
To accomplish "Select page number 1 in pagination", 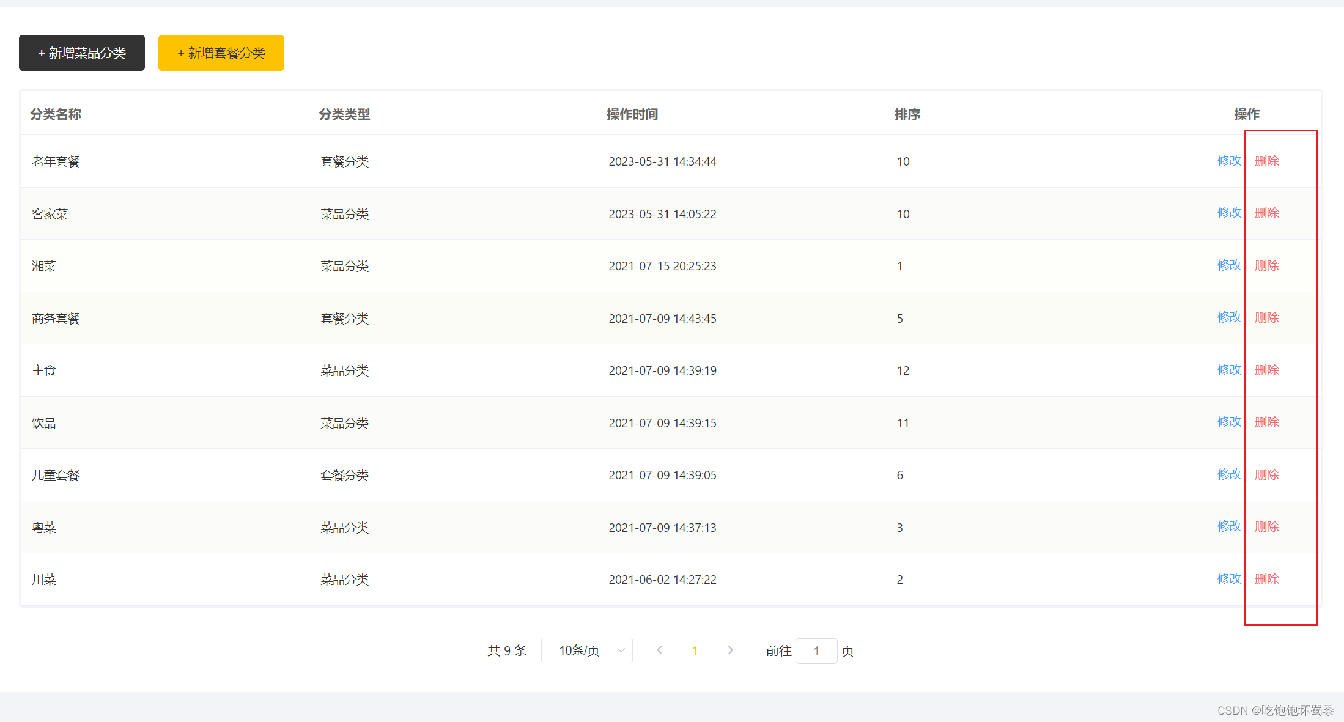I will point(695,650).
